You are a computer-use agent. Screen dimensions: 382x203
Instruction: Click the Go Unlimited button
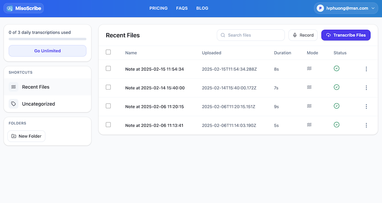point(47,51)
